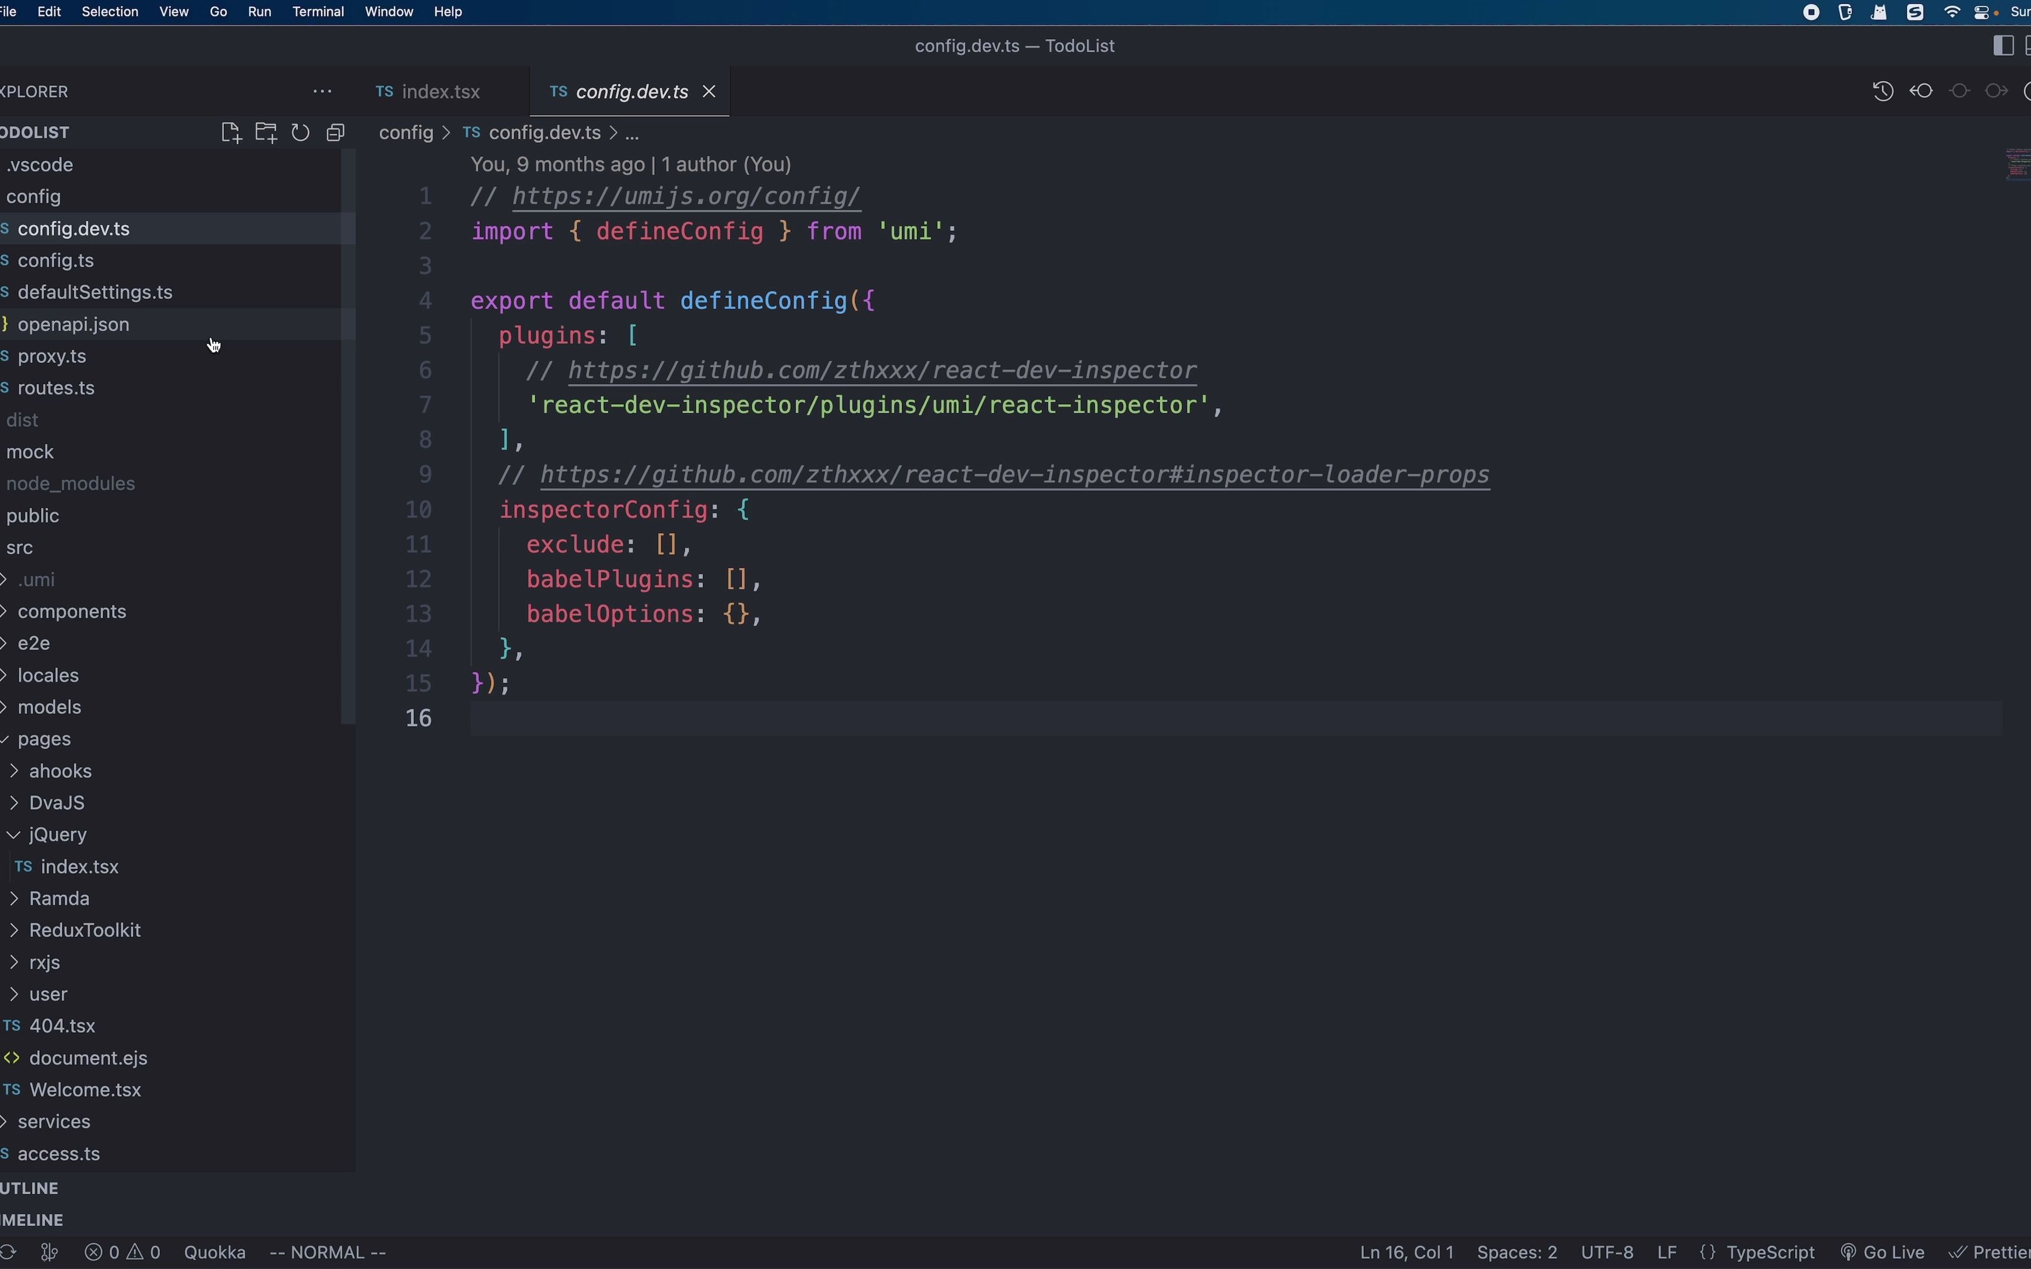Open the Window menu
Image resolution: width=2031 pixels, height=1269 pixels.
pyautogui.click(x=388, y=12)
